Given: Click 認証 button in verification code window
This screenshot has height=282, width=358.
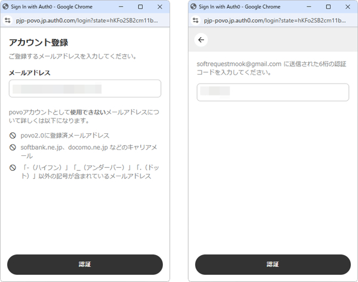Looking at the screenshot, I should (273, 265).
